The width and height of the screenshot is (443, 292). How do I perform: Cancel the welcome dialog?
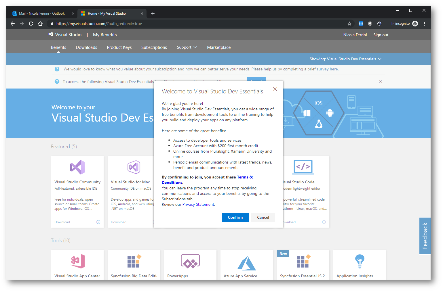pos(263,217)
